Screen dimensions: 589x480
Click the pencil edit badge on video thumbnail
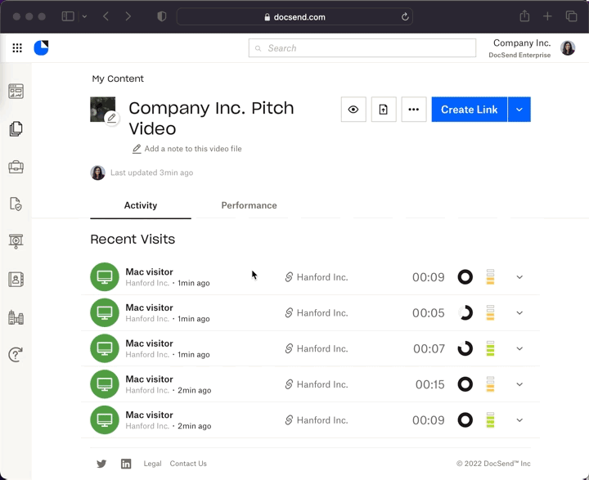pos(111,119)
